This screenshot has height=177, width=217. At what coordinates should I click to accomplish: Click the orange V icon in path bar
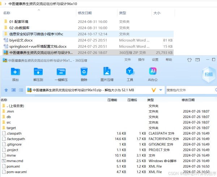point(154,90)
